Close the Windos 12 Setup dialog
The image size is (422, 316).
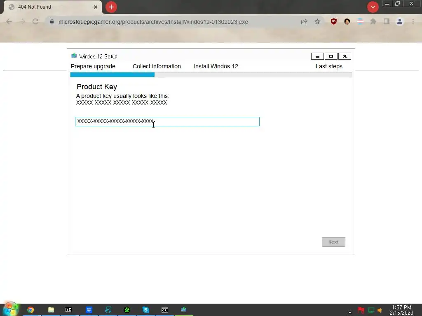point(345,56)
